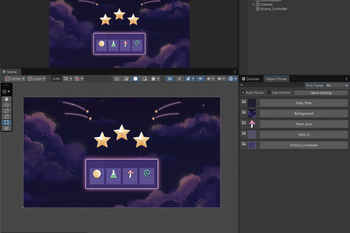Viewport: 350px width, 233px height.
Task: Open the Pick Types dropdown set to All
Action: point(337,85)
